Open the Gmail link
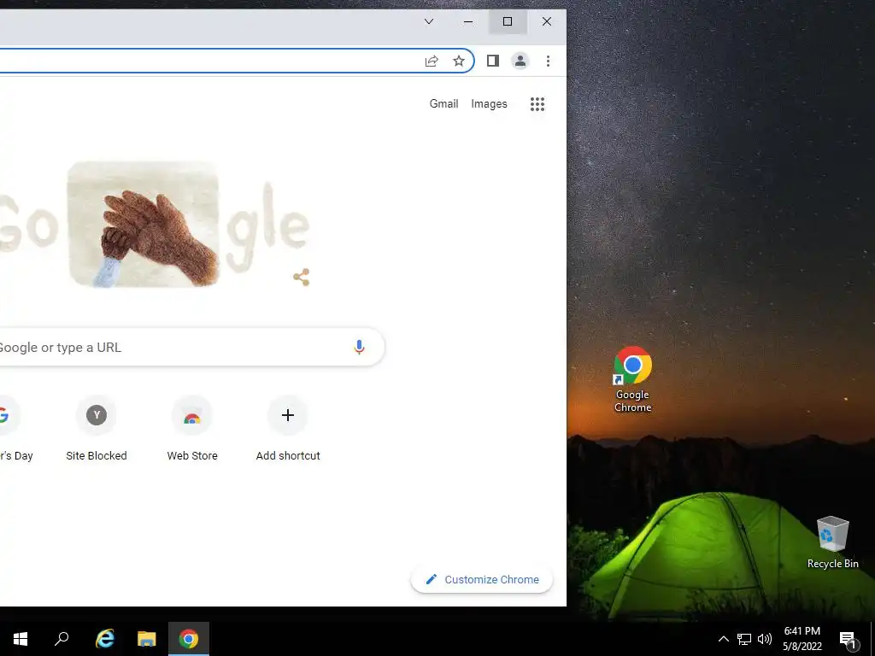 pos(443,103)
